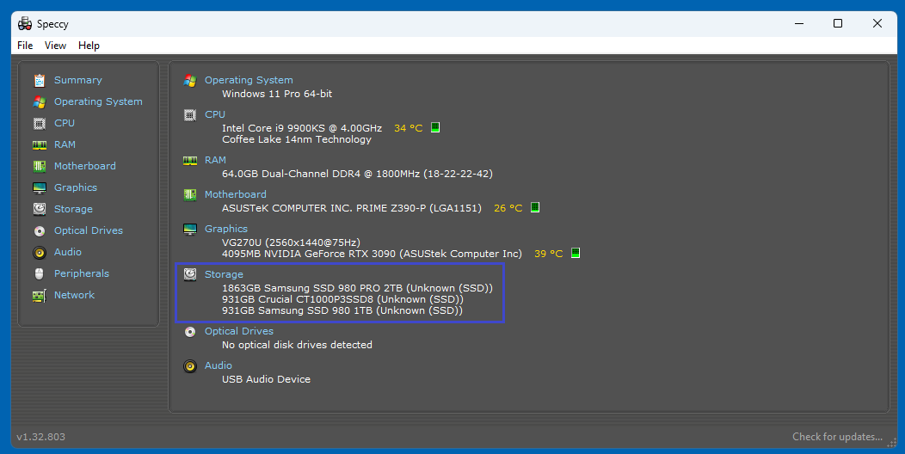Click the Audio speaker icon in main summary panel

tap(190, 365)
